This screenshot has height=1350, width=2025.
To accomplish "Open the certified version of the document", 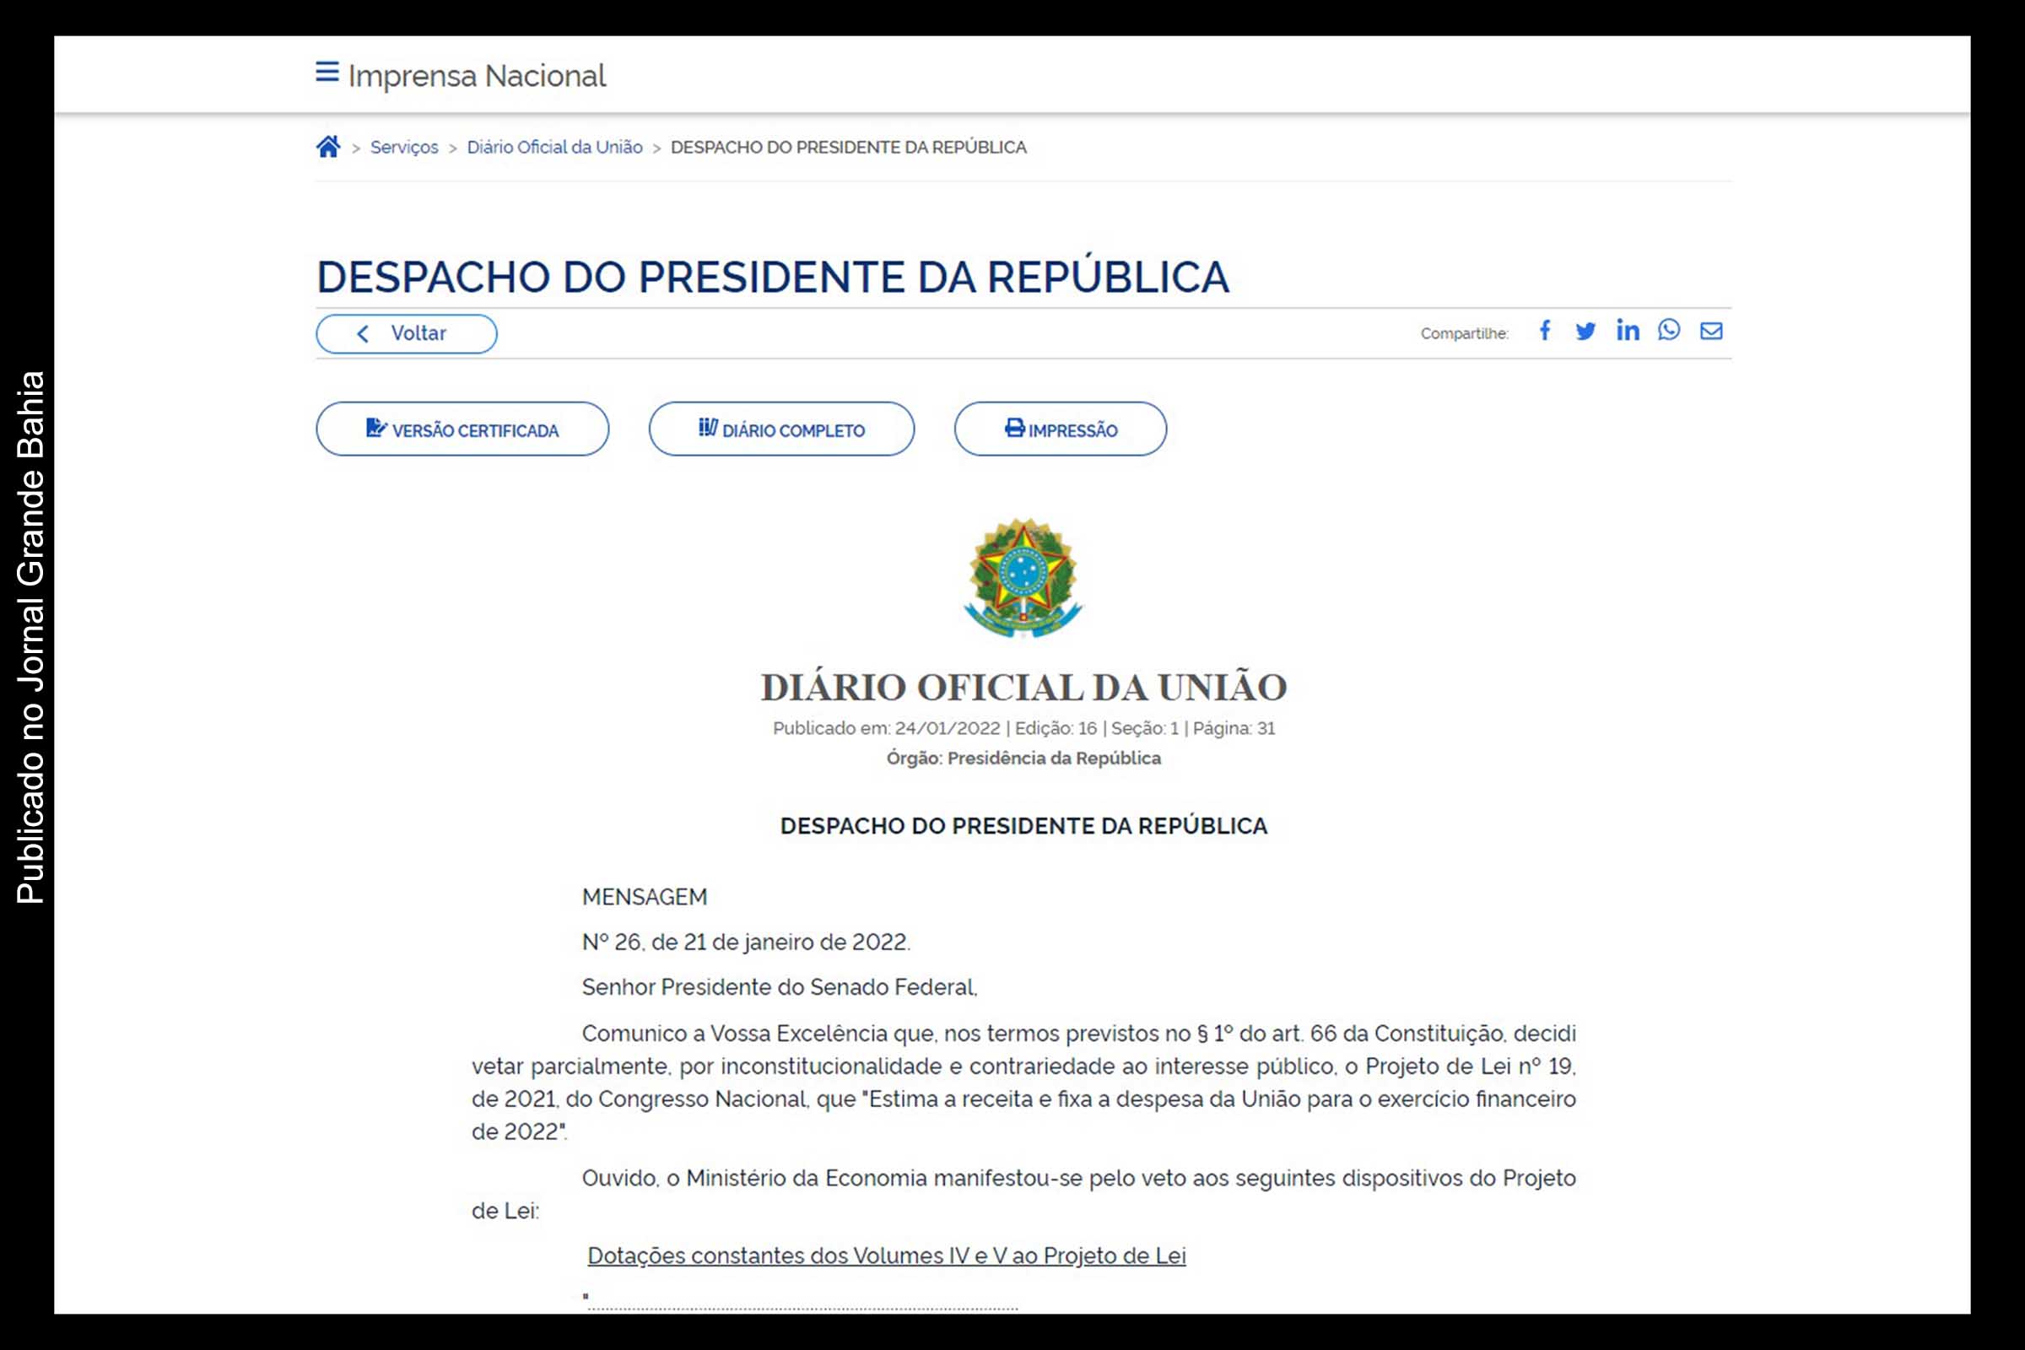I will [462, 429].
